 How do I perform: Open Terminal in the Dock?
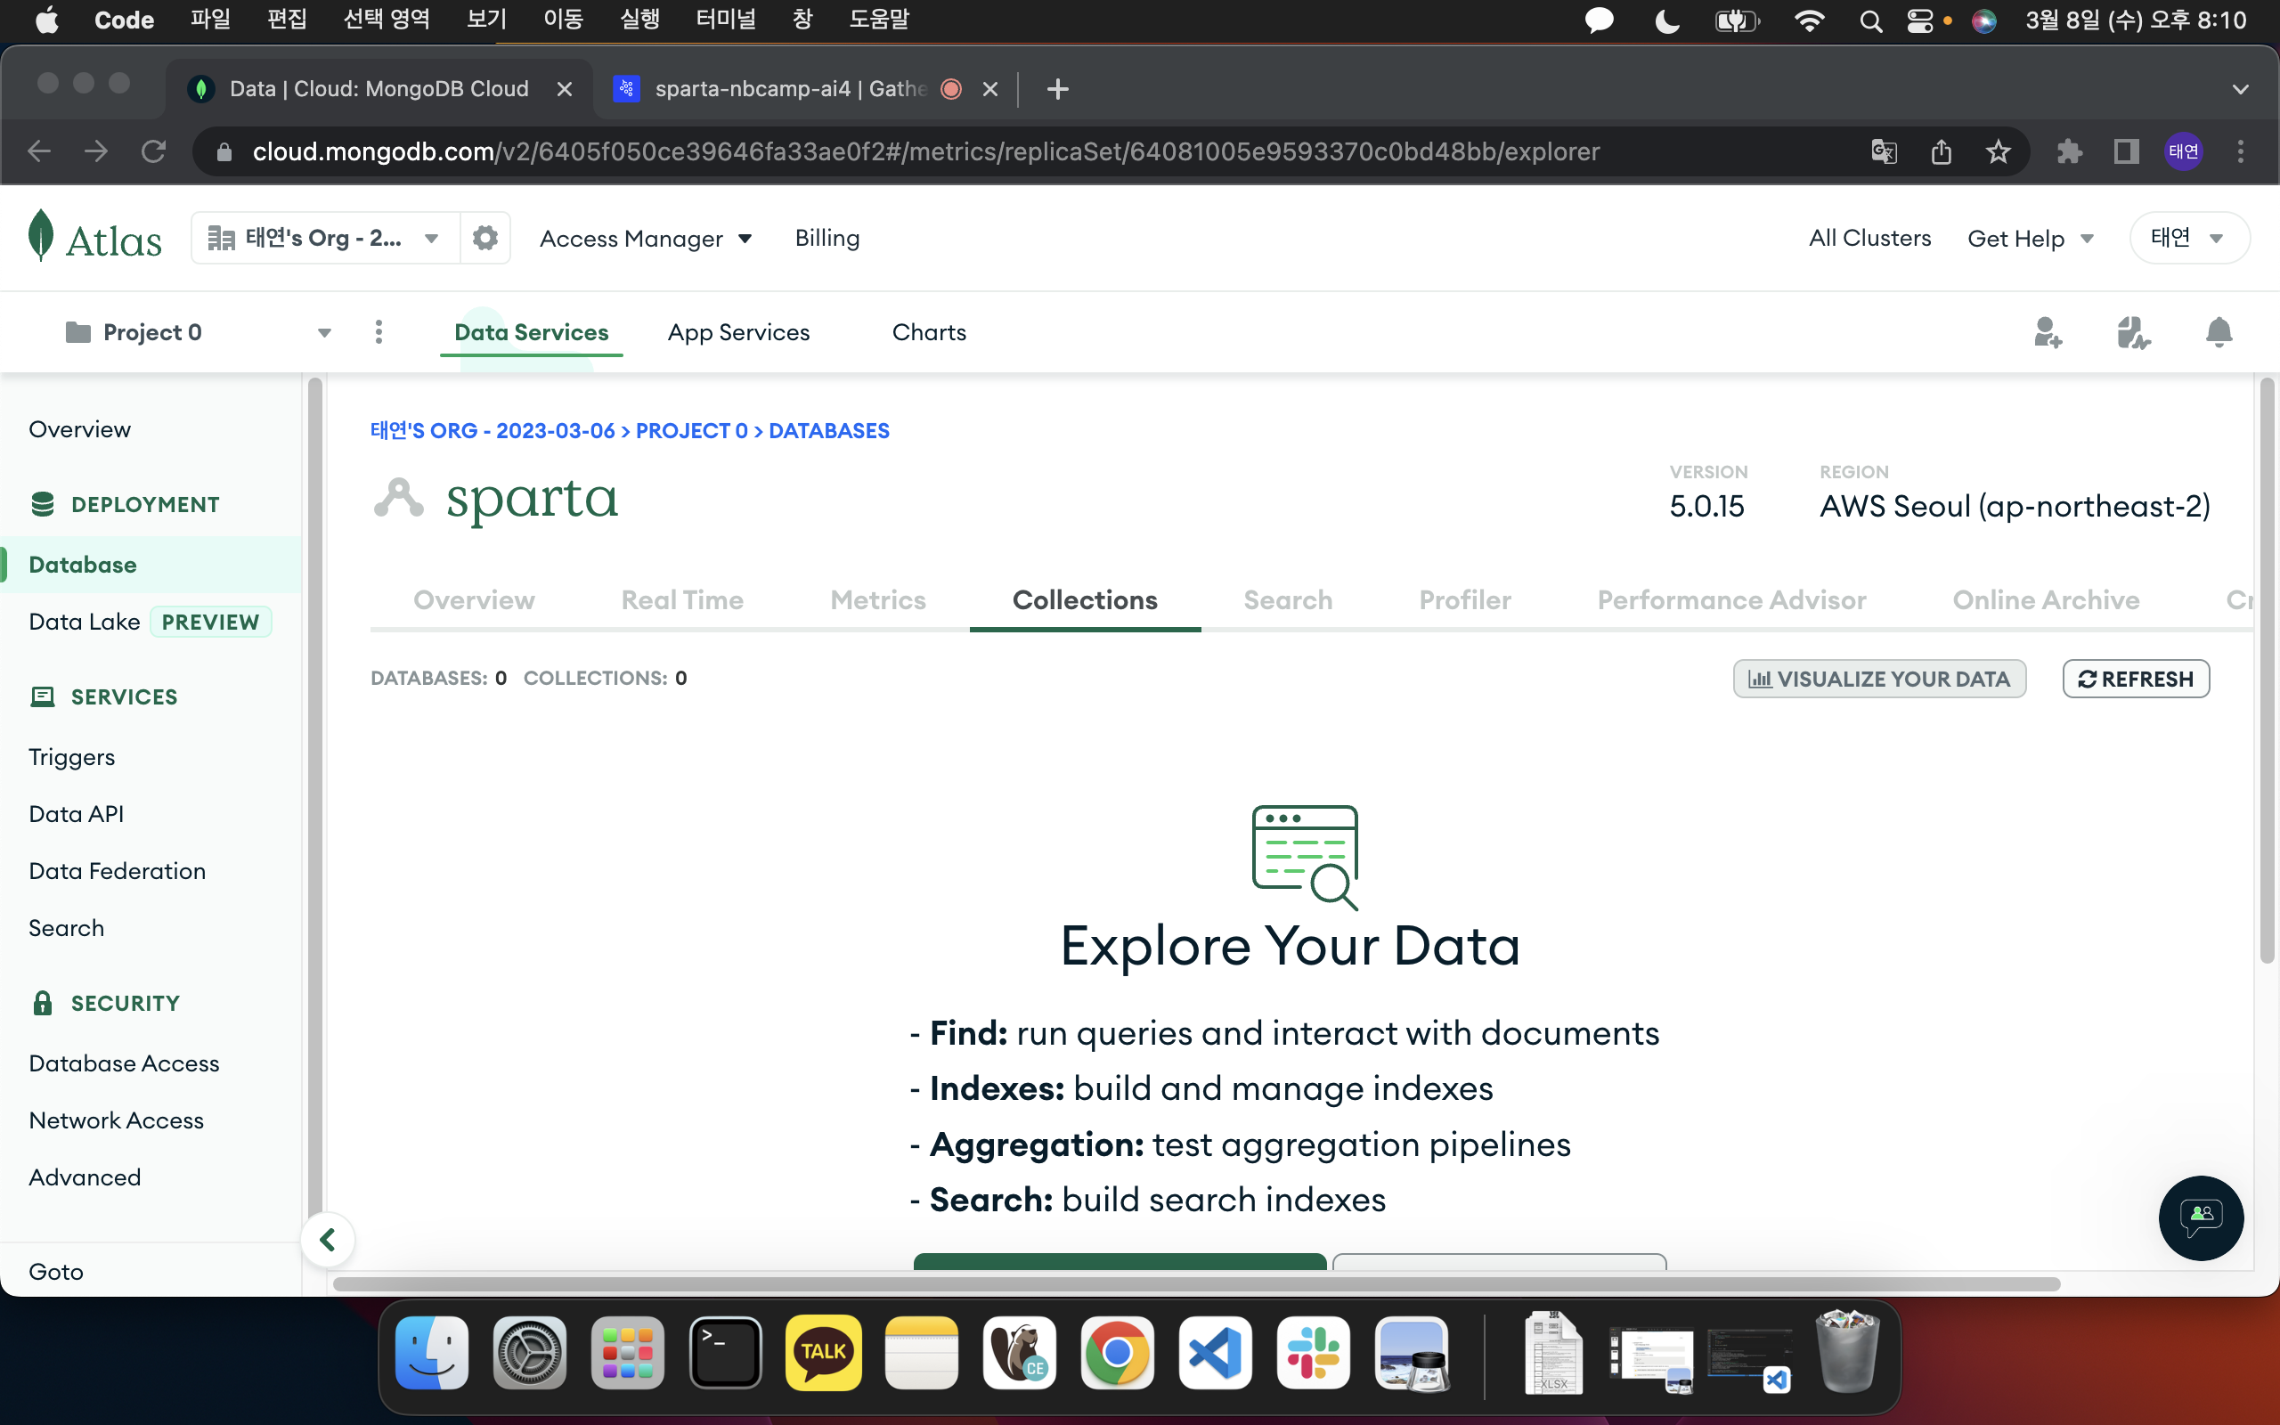(726, 1354)
